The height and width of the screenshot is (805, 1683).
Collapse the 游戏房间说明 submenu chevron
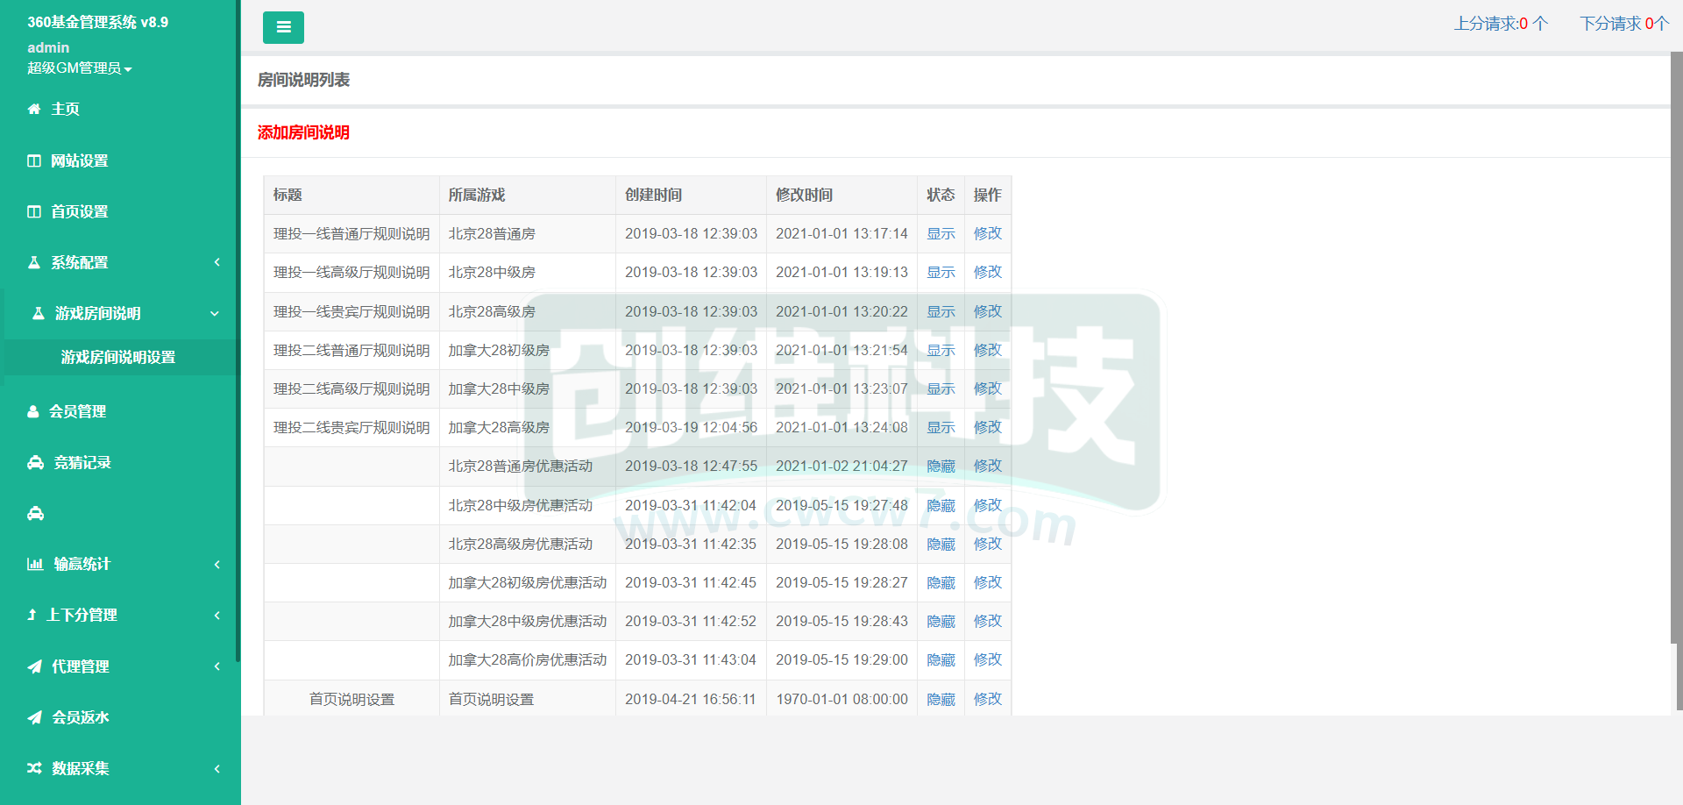click(215, 313)
